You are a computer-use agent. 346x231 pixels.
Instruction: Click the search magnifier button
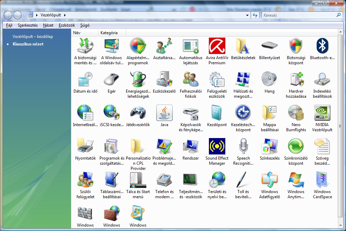point(338,15)
